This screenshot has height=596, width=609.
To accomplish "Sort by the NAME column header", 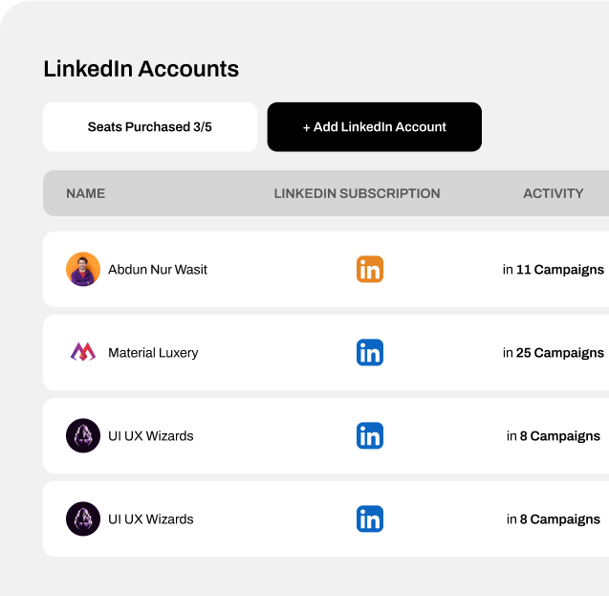I will [x=85, y=193].
